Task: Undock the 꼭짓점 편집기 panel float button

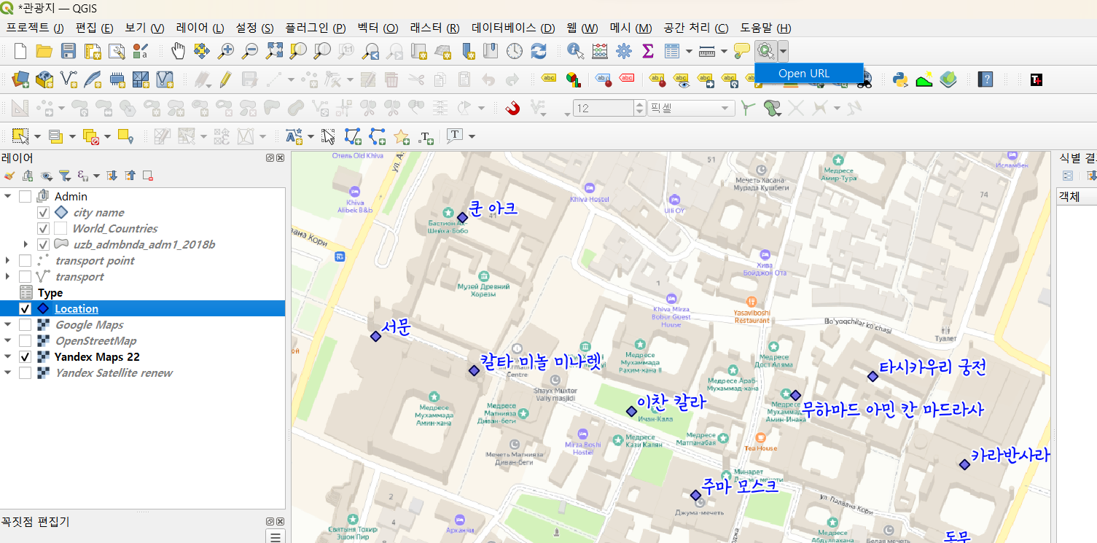Action: pos(270,523)
